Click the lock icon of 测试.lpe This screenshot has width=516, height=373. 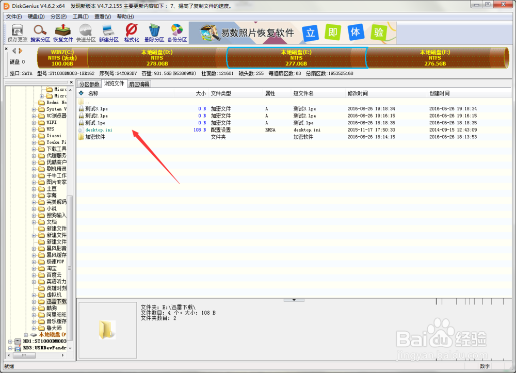pos(82,123)
